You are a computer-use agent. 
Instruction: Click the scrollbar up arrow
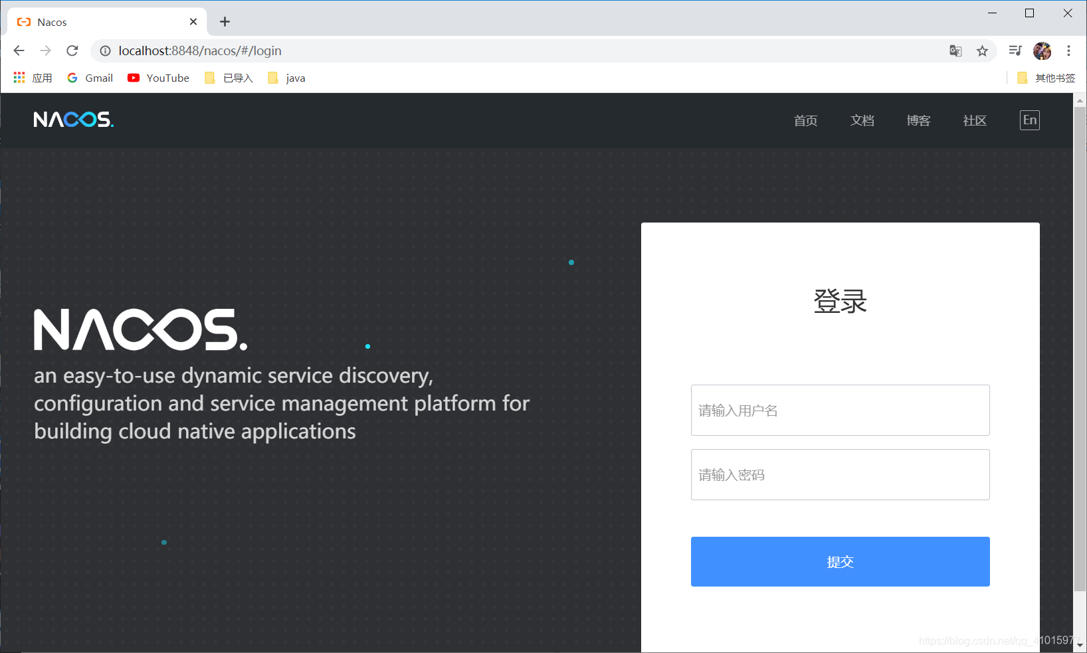point(1080,100)
